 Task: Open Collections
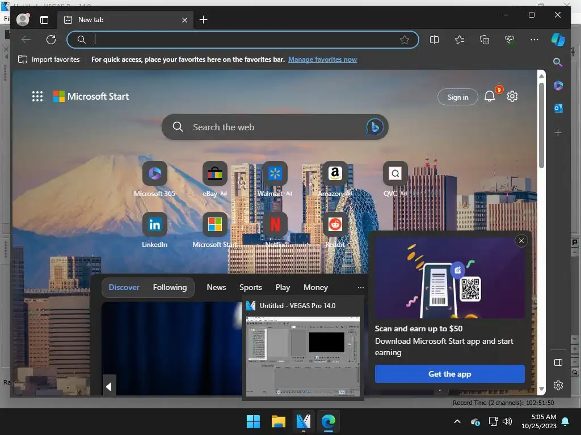coord(485,40)
